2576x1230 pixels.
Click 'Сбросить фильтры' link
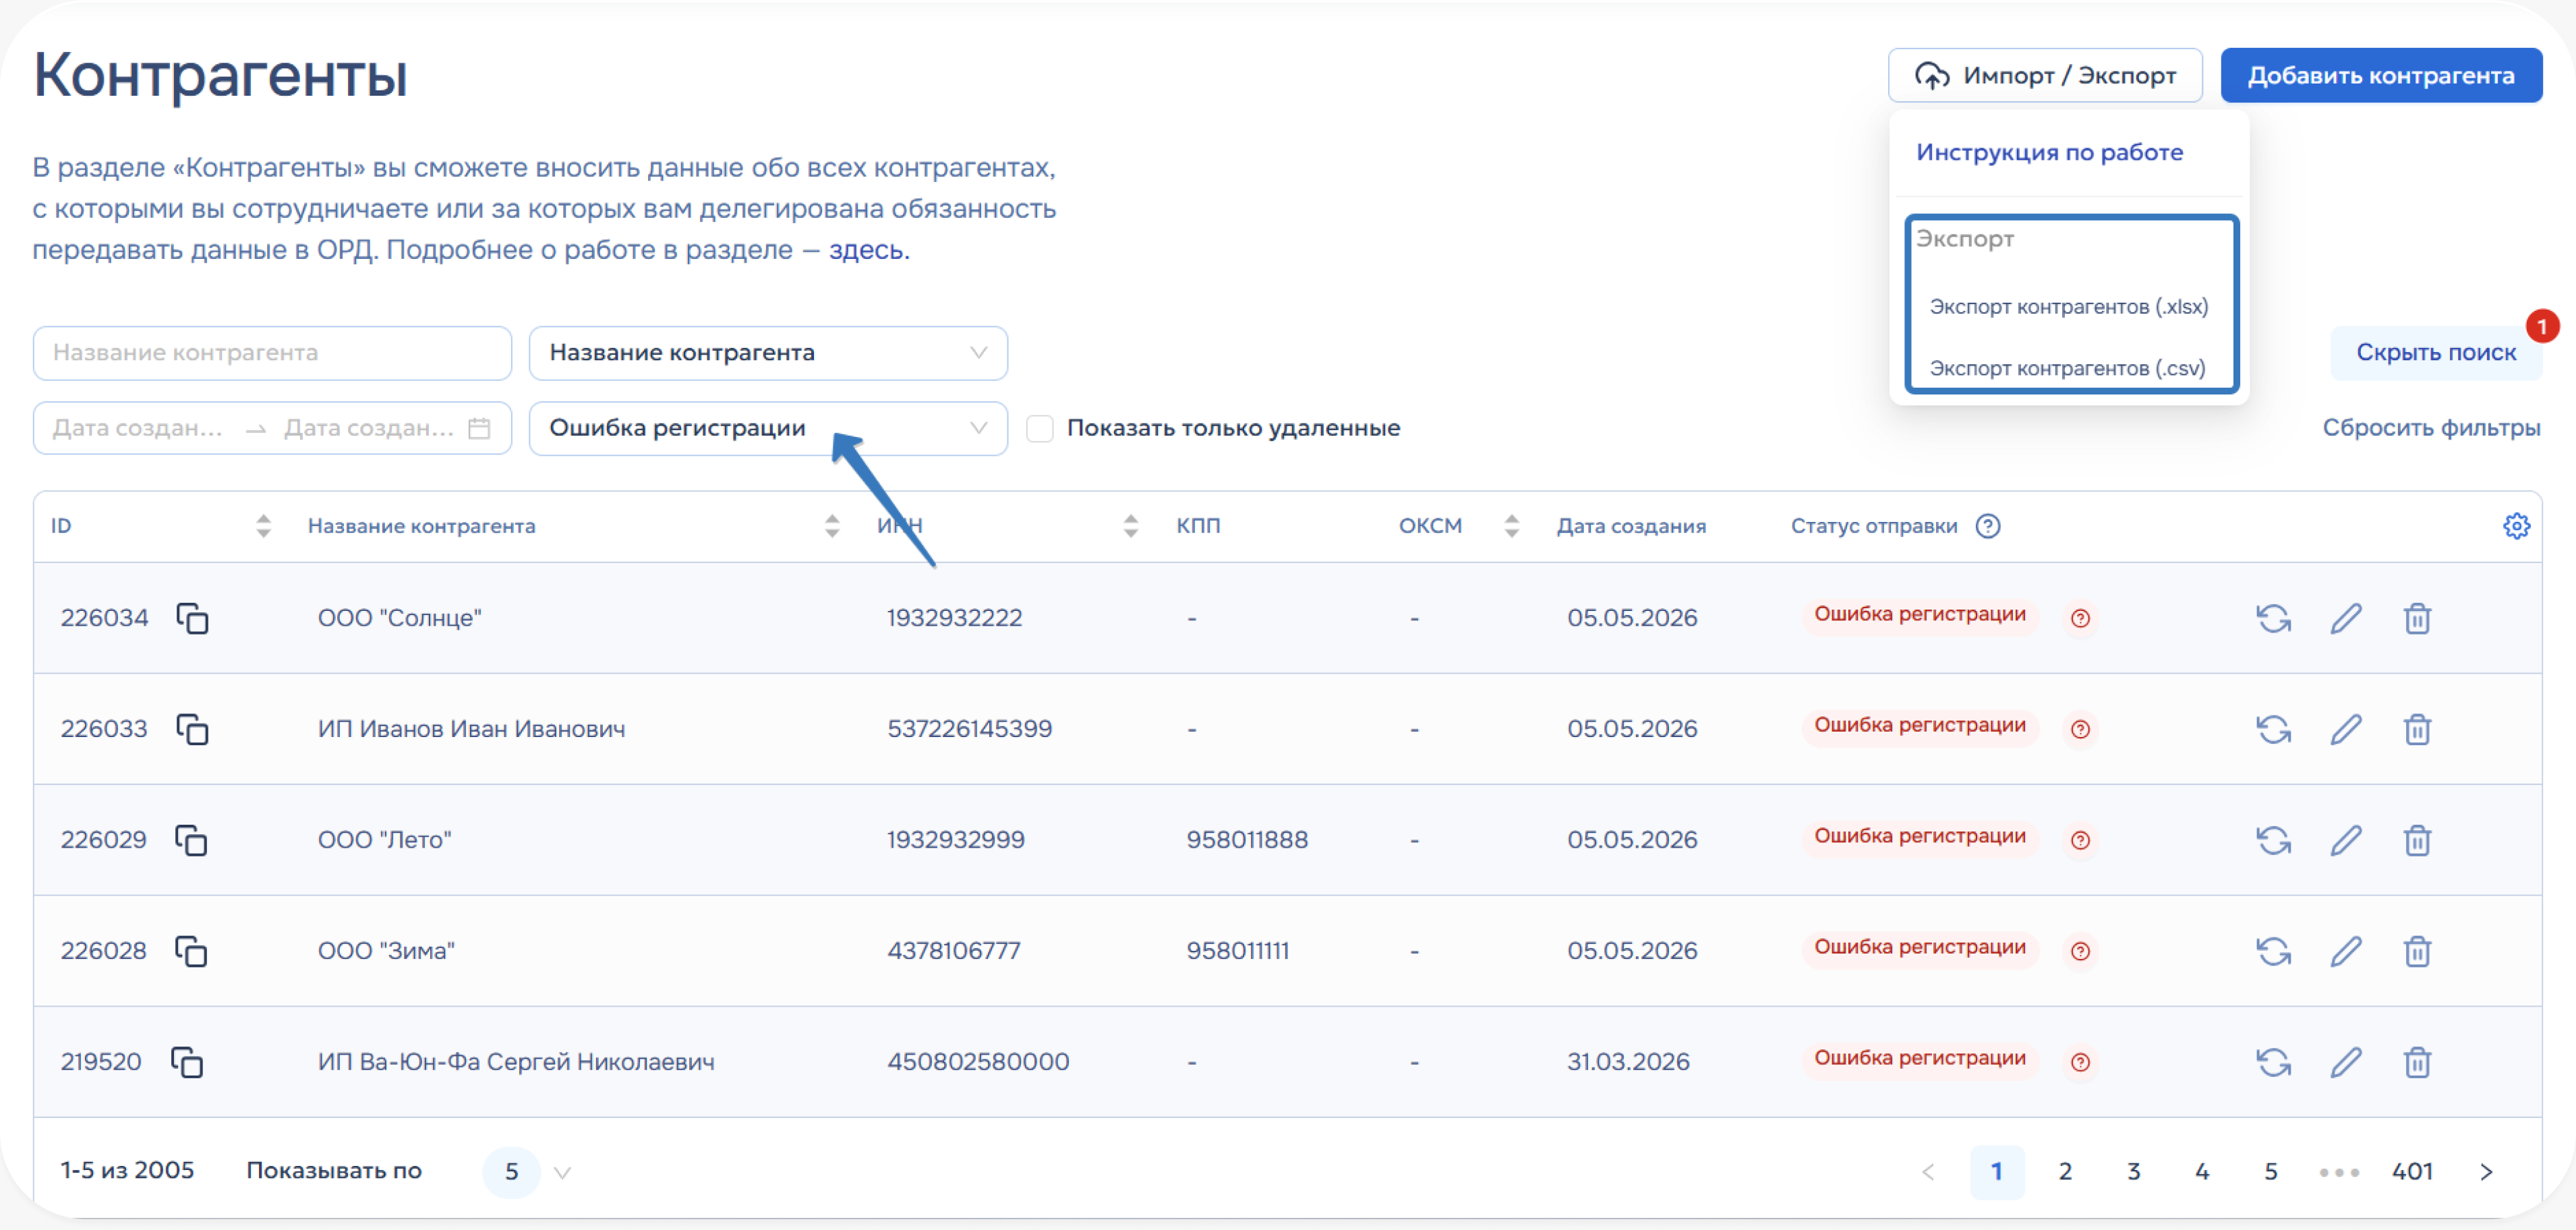2431,428
